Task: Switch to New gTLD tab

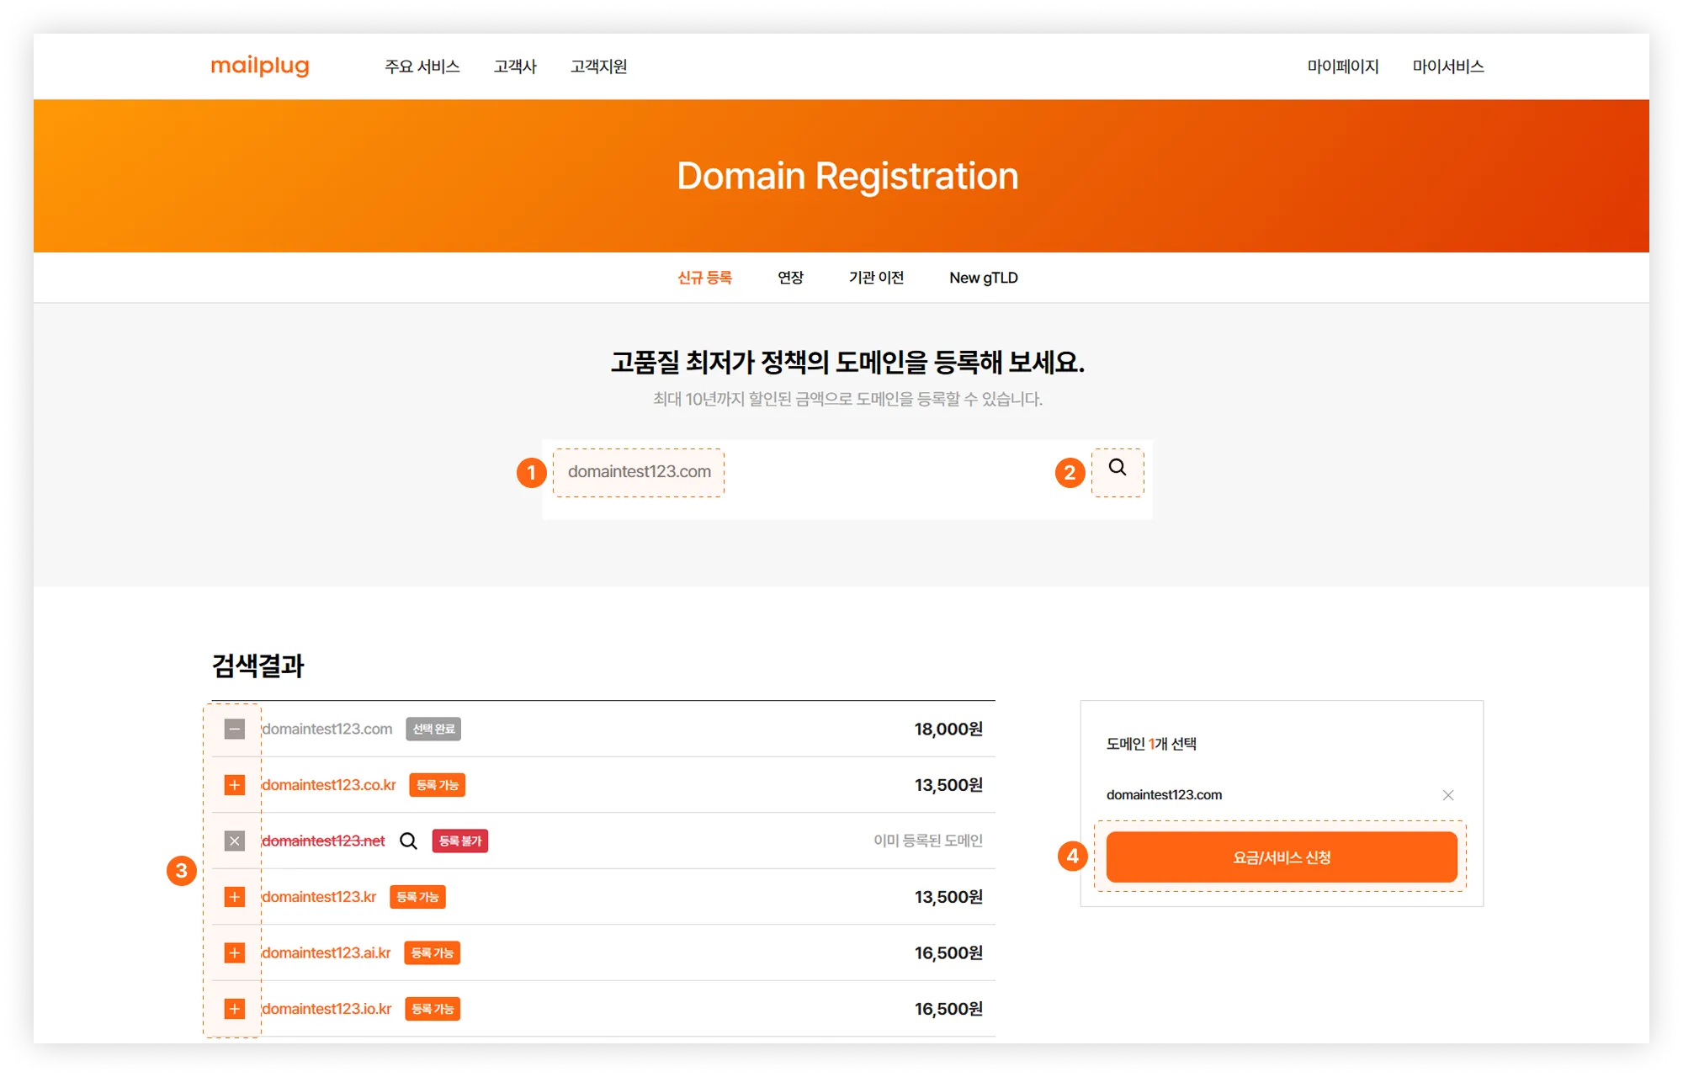Action: click(983, 278)
